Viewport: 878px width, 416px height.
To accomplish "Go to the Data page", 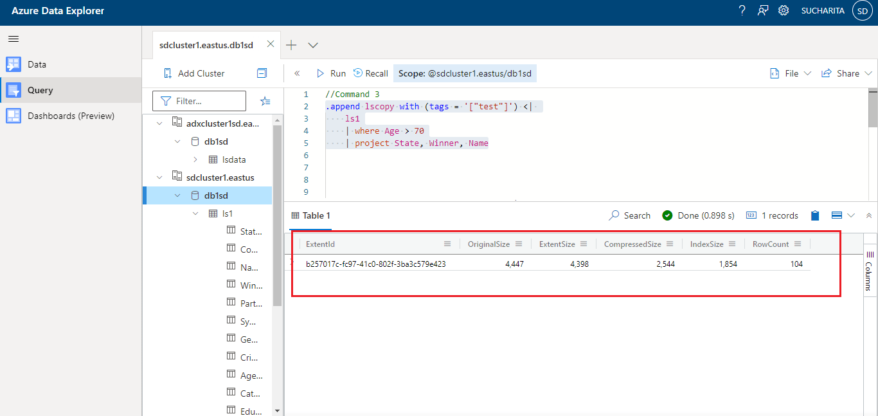I will 37,64.
